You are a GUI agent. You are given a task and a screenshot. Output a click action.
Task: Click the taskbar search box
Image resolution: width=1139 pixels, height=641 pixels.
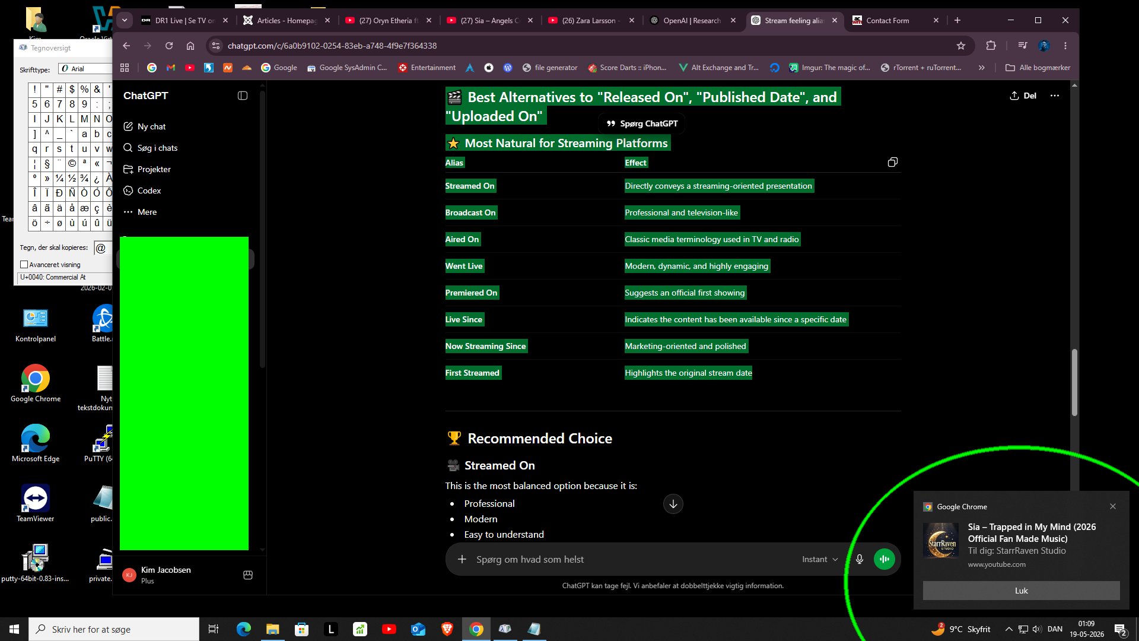point(114,629)
